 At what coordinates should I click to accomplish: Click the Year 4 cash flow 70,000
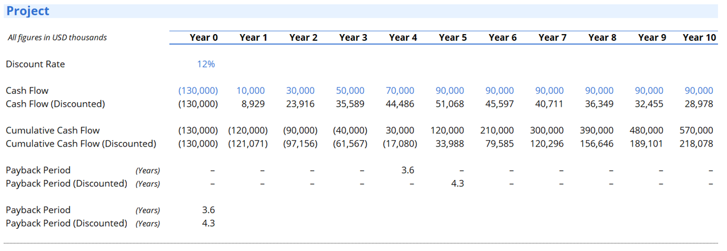pos(400,90)
